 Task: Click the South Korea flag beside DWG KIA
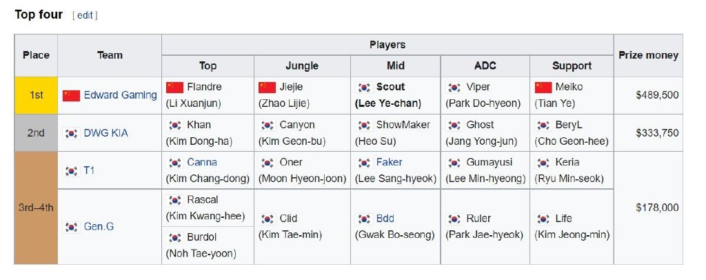(71, 133)
